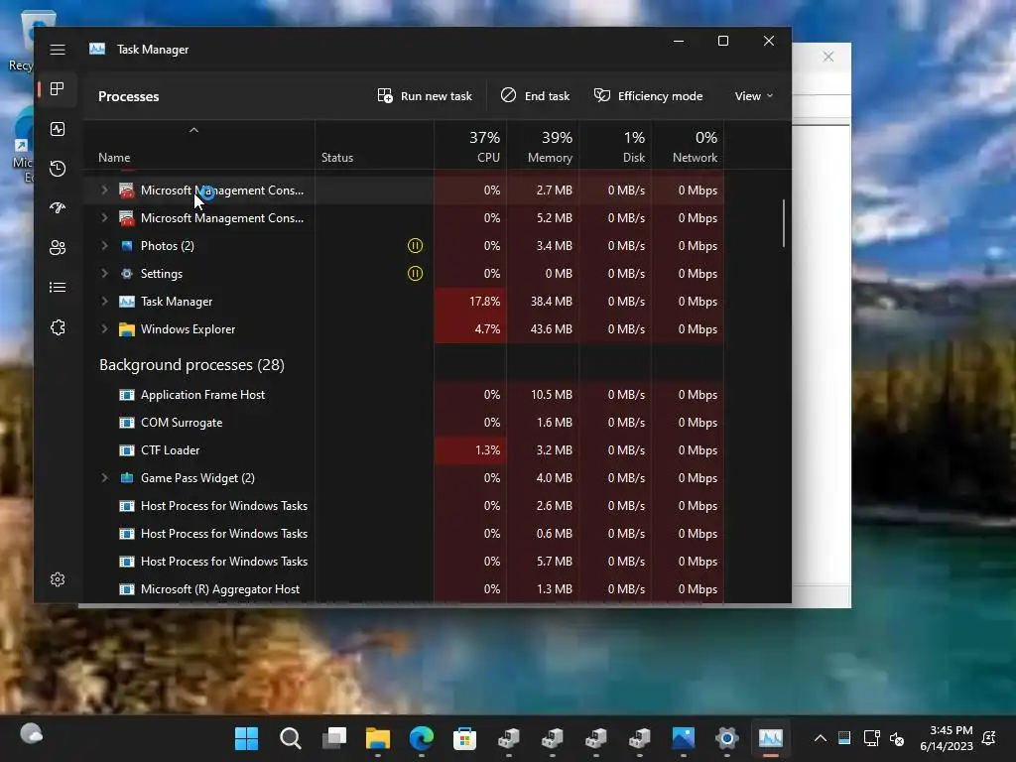This screenshot has height=762, width=1016.
Task: Expand the second Microsoft Management Console row
Action: (x=104, y=217)
